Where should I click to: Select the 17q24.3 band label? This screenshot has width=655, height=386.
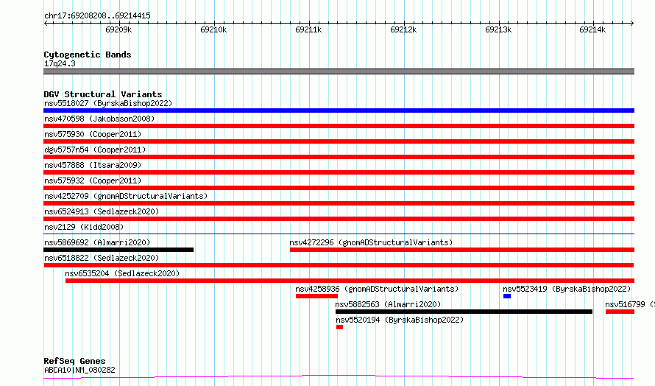point(60,63)
